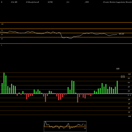
Task: Click the RSI axis label 30
Action: click(2, 39)
